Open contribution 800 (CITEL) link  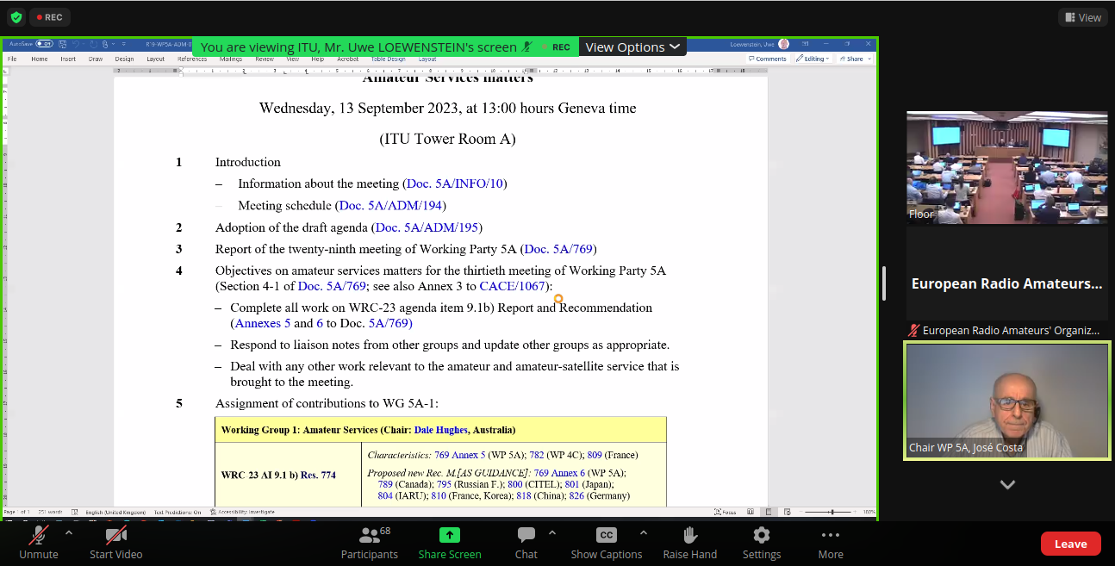(515, 485)
